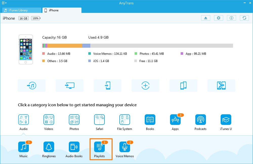253x164 pixels.
Task: Click the eject device button
Action: (x=206, y=18)
